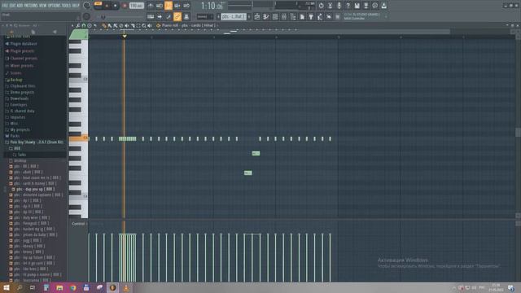Toggle the magnet Snap button in piano roll
The width and height of the screenshot is (521, 293).
[84, 25]
